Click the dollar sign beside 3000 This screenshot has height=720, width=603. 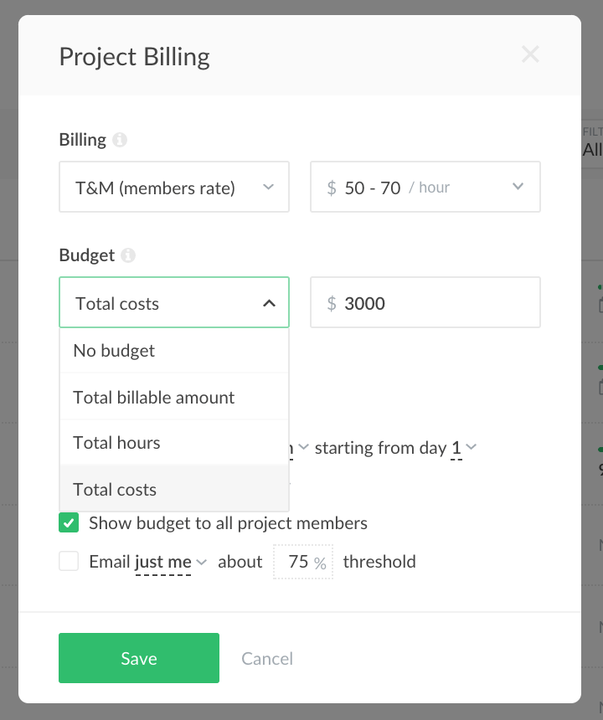[331, 302]
